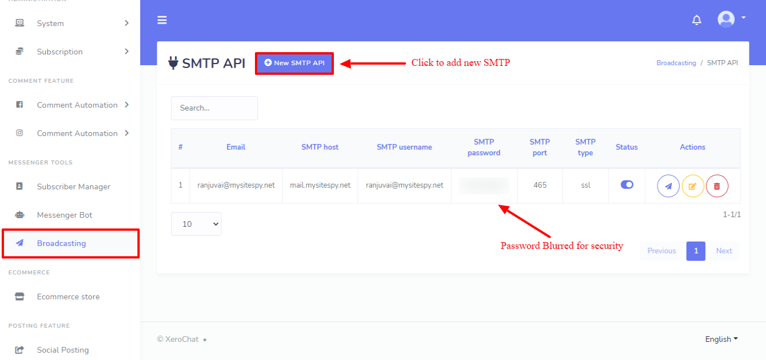Sort by the SMTP host column header
The image size is (766, 360).
pos(320,147)
